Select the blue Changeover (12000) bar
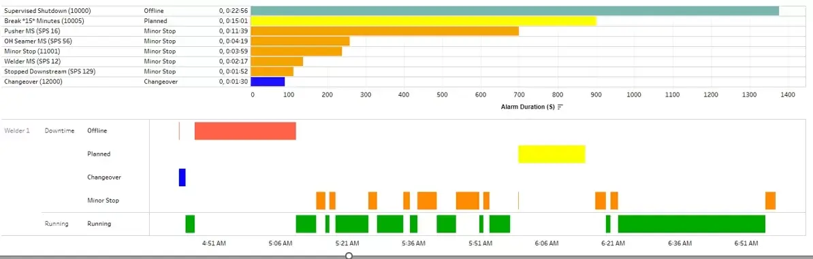The width and height of the screenshot is (813, 259). coord(268,82)
